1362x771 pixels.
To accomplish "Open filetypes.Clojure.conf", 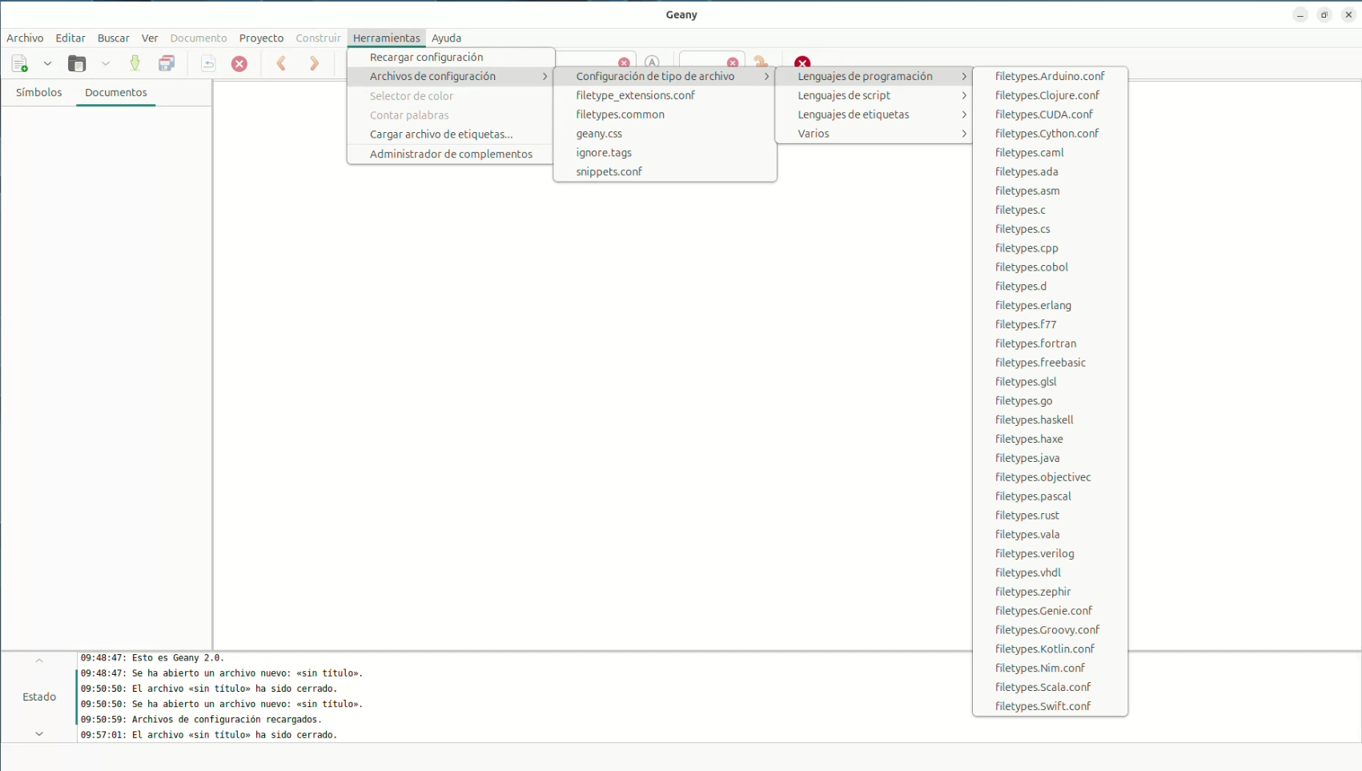I will [x=1050, y=95].
